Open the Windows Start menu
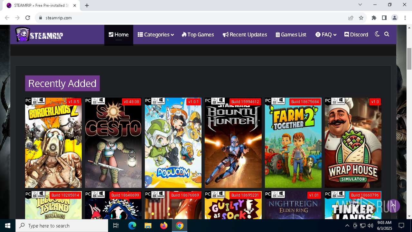This screenshot has height=232, width=412. (8, 226)
